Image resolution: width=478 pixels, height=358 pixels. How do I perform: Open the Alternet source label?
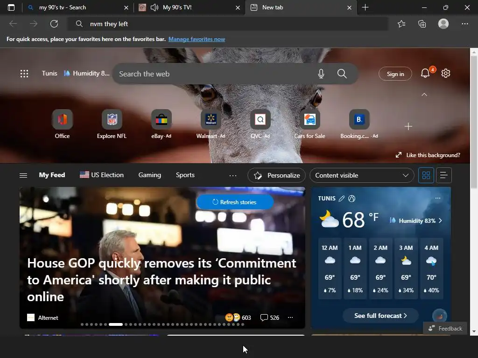[42, 317]
